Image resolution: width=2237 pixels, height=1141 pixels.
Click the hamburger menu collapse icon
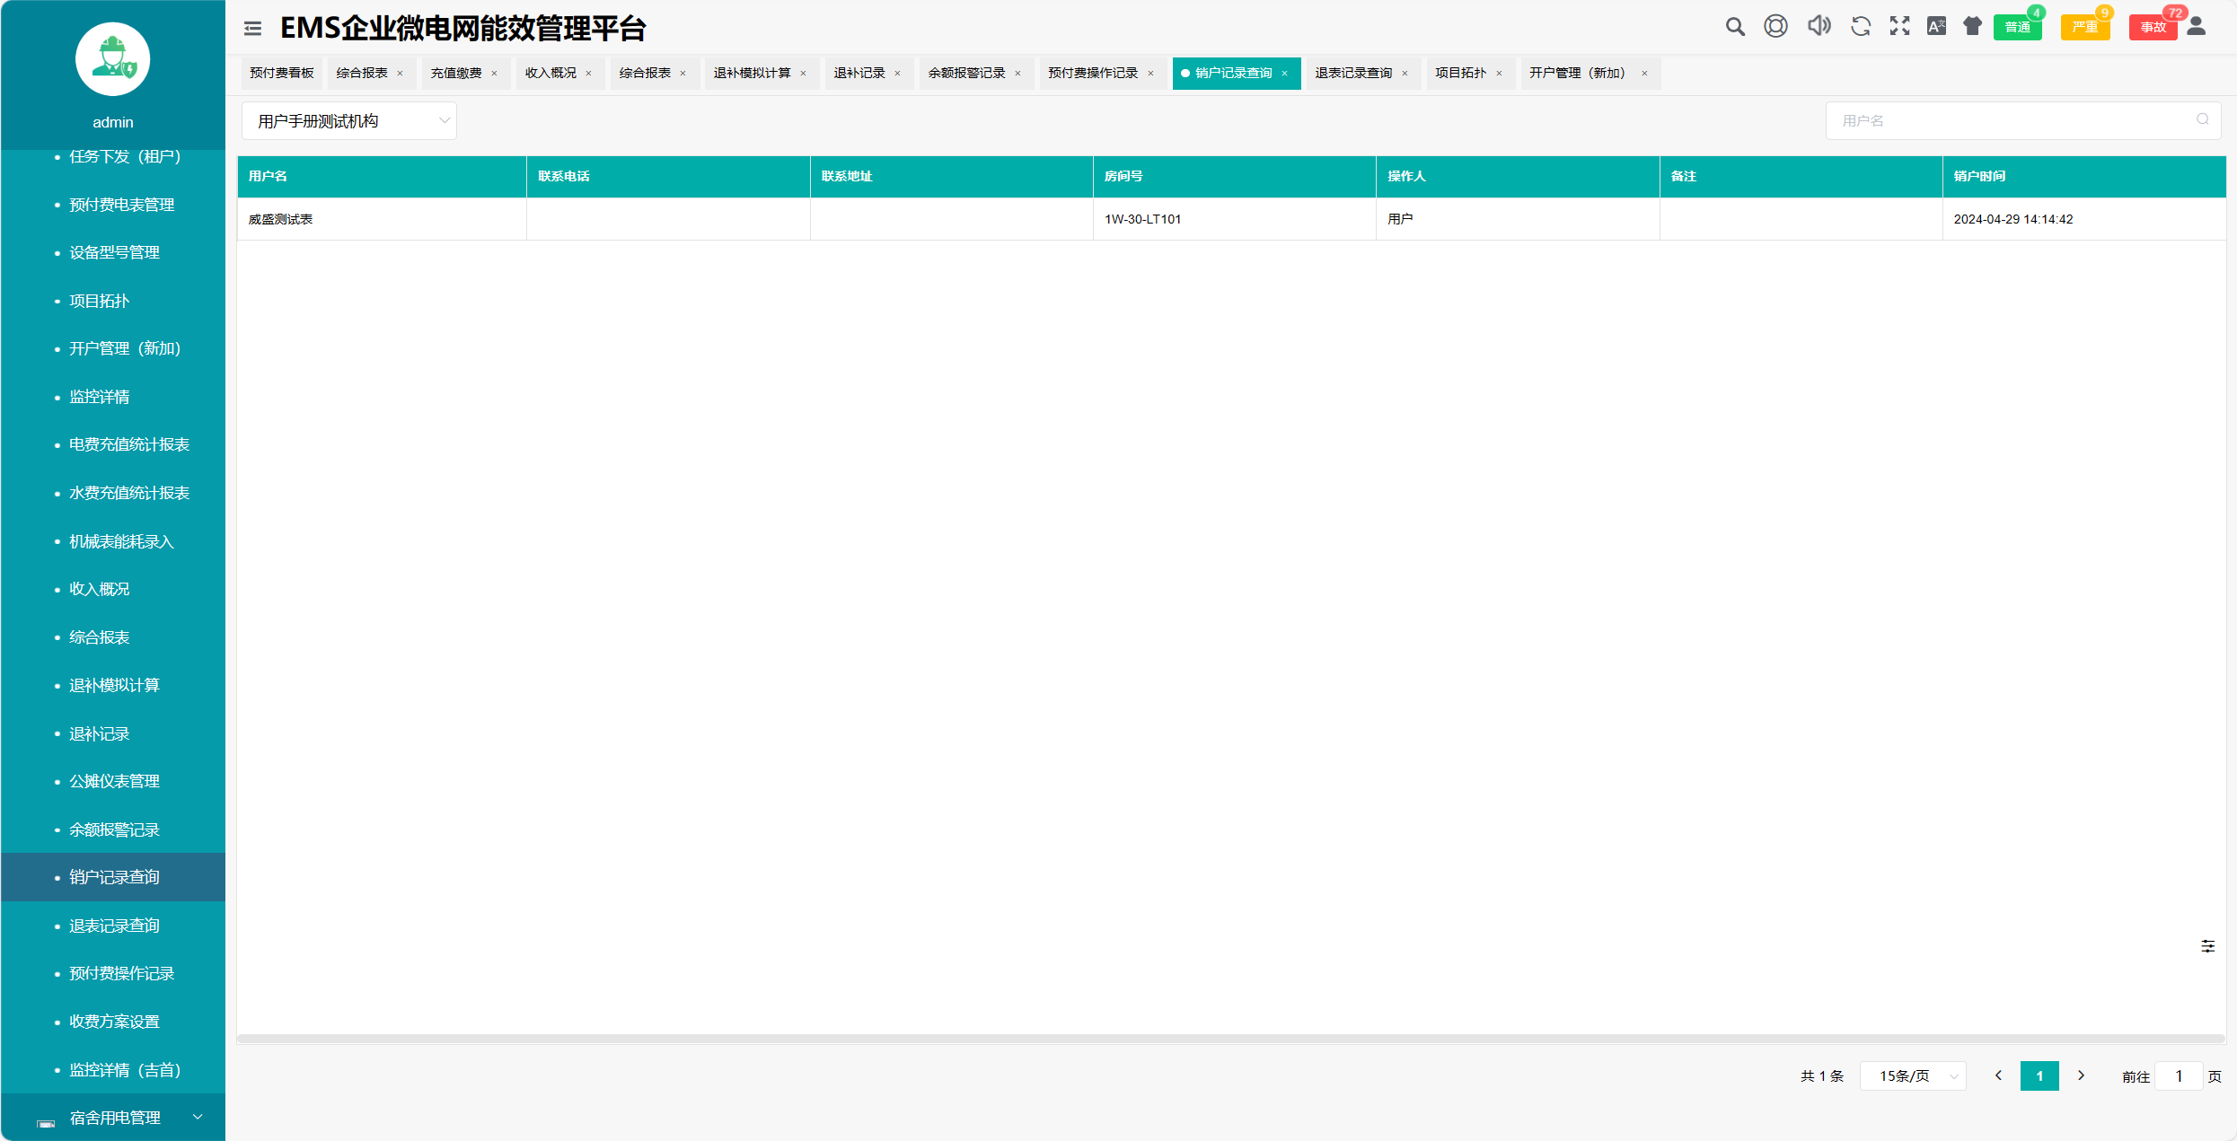[252, 29]
